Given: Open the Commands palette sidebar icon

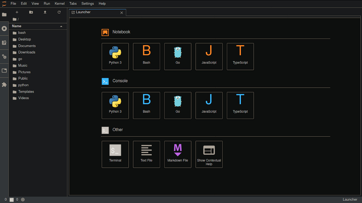Looking at the screenshot, I should 4,43.
